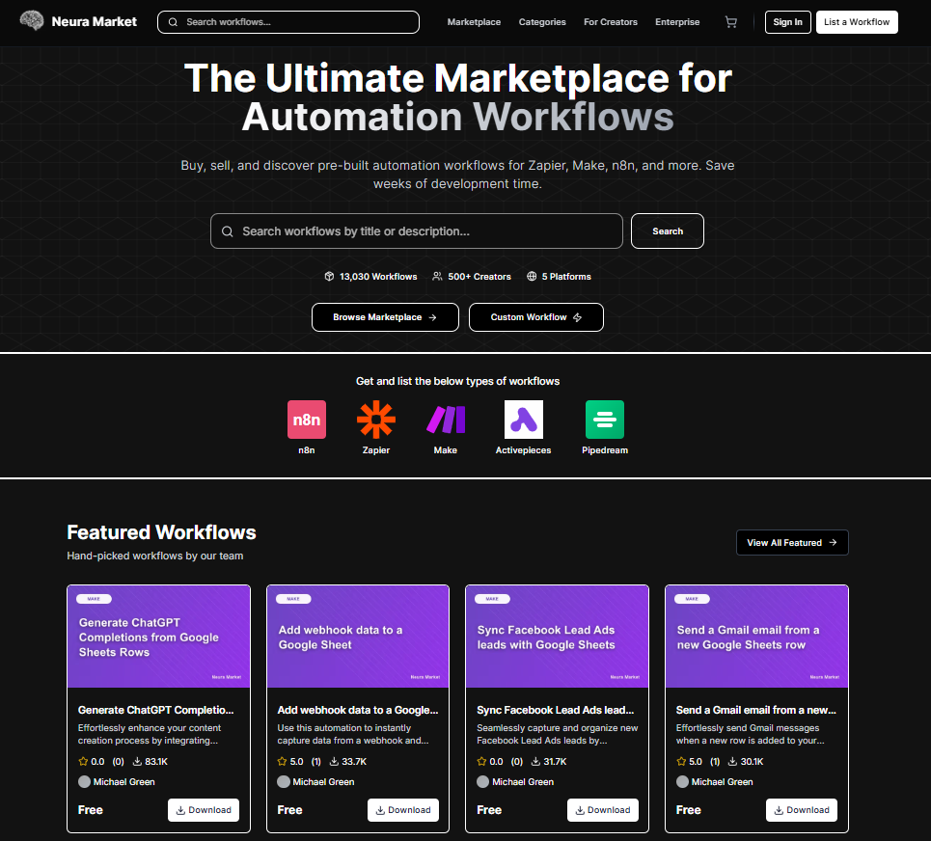Image resolution: width=931 pixels, height=841 pixels.
Task: Click download count icon beside 31.7K
Action: coord(535,762)
